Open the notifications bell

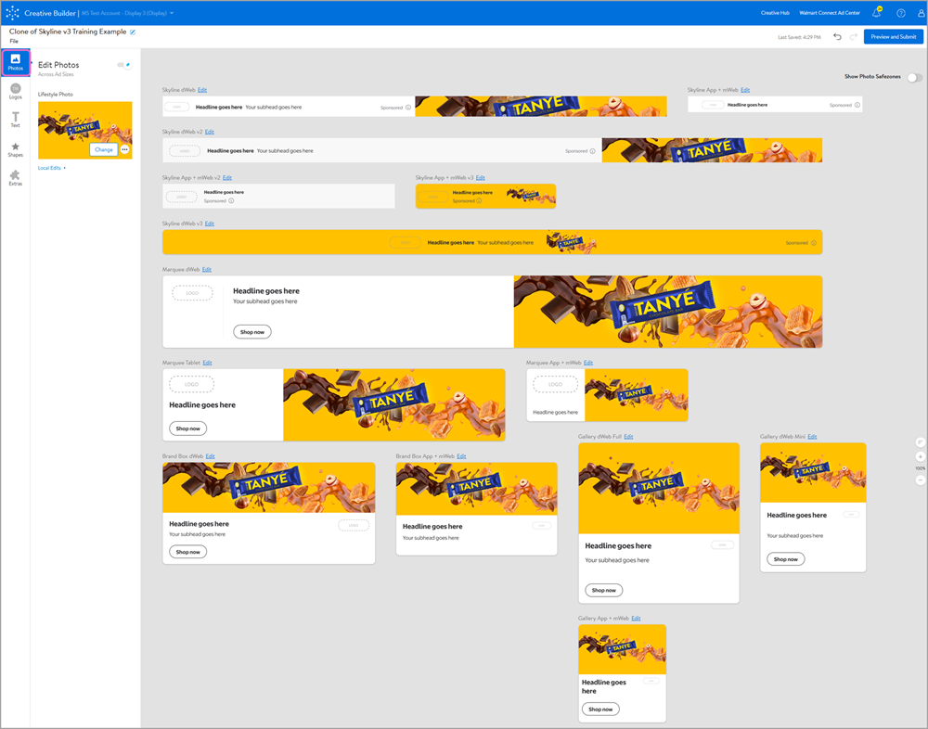click(x=877, y=12)
